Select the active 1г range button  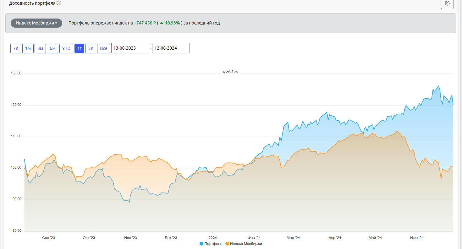[80, 48]
